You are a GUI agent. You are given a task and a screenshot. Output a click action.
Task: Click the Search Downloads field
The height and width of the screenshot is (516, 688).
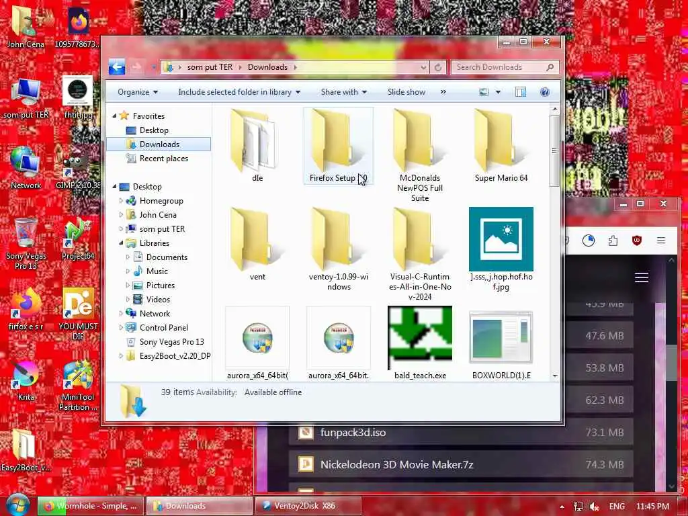(505, 67)
